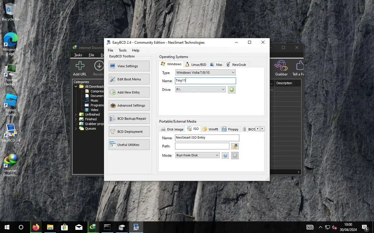Click the Mode help question icon
Image resolution: width=374 pixels, height=233 pixels.
(225, 156)
